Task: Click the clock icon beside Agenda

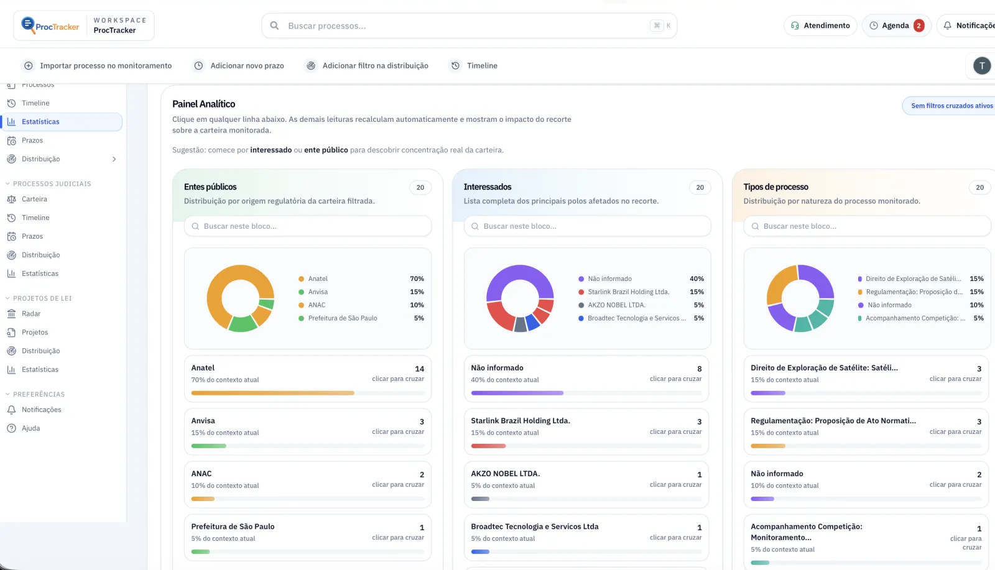Action: [874, 25]
